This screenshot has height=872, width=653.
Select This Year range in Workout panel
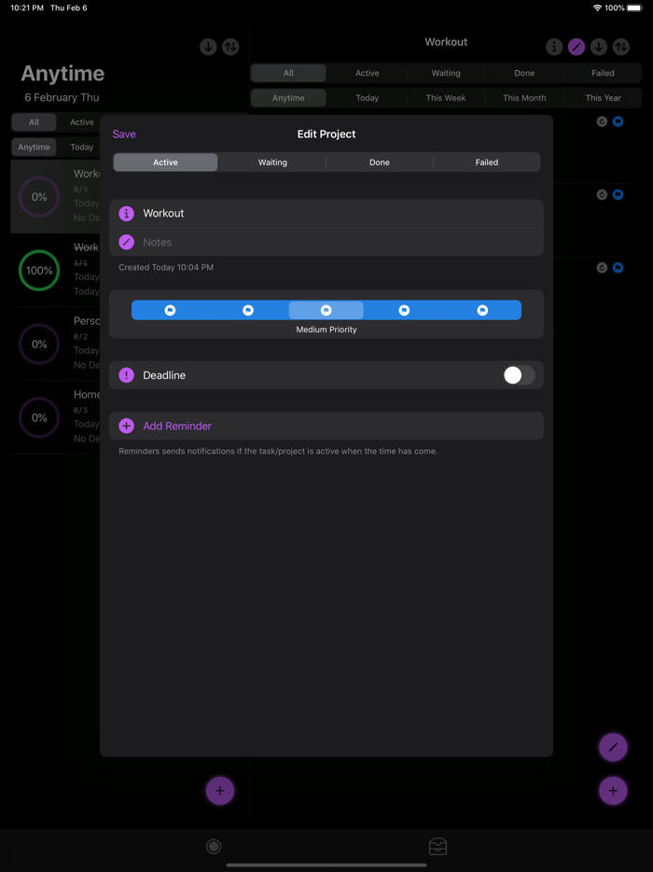tap(603, 98)
